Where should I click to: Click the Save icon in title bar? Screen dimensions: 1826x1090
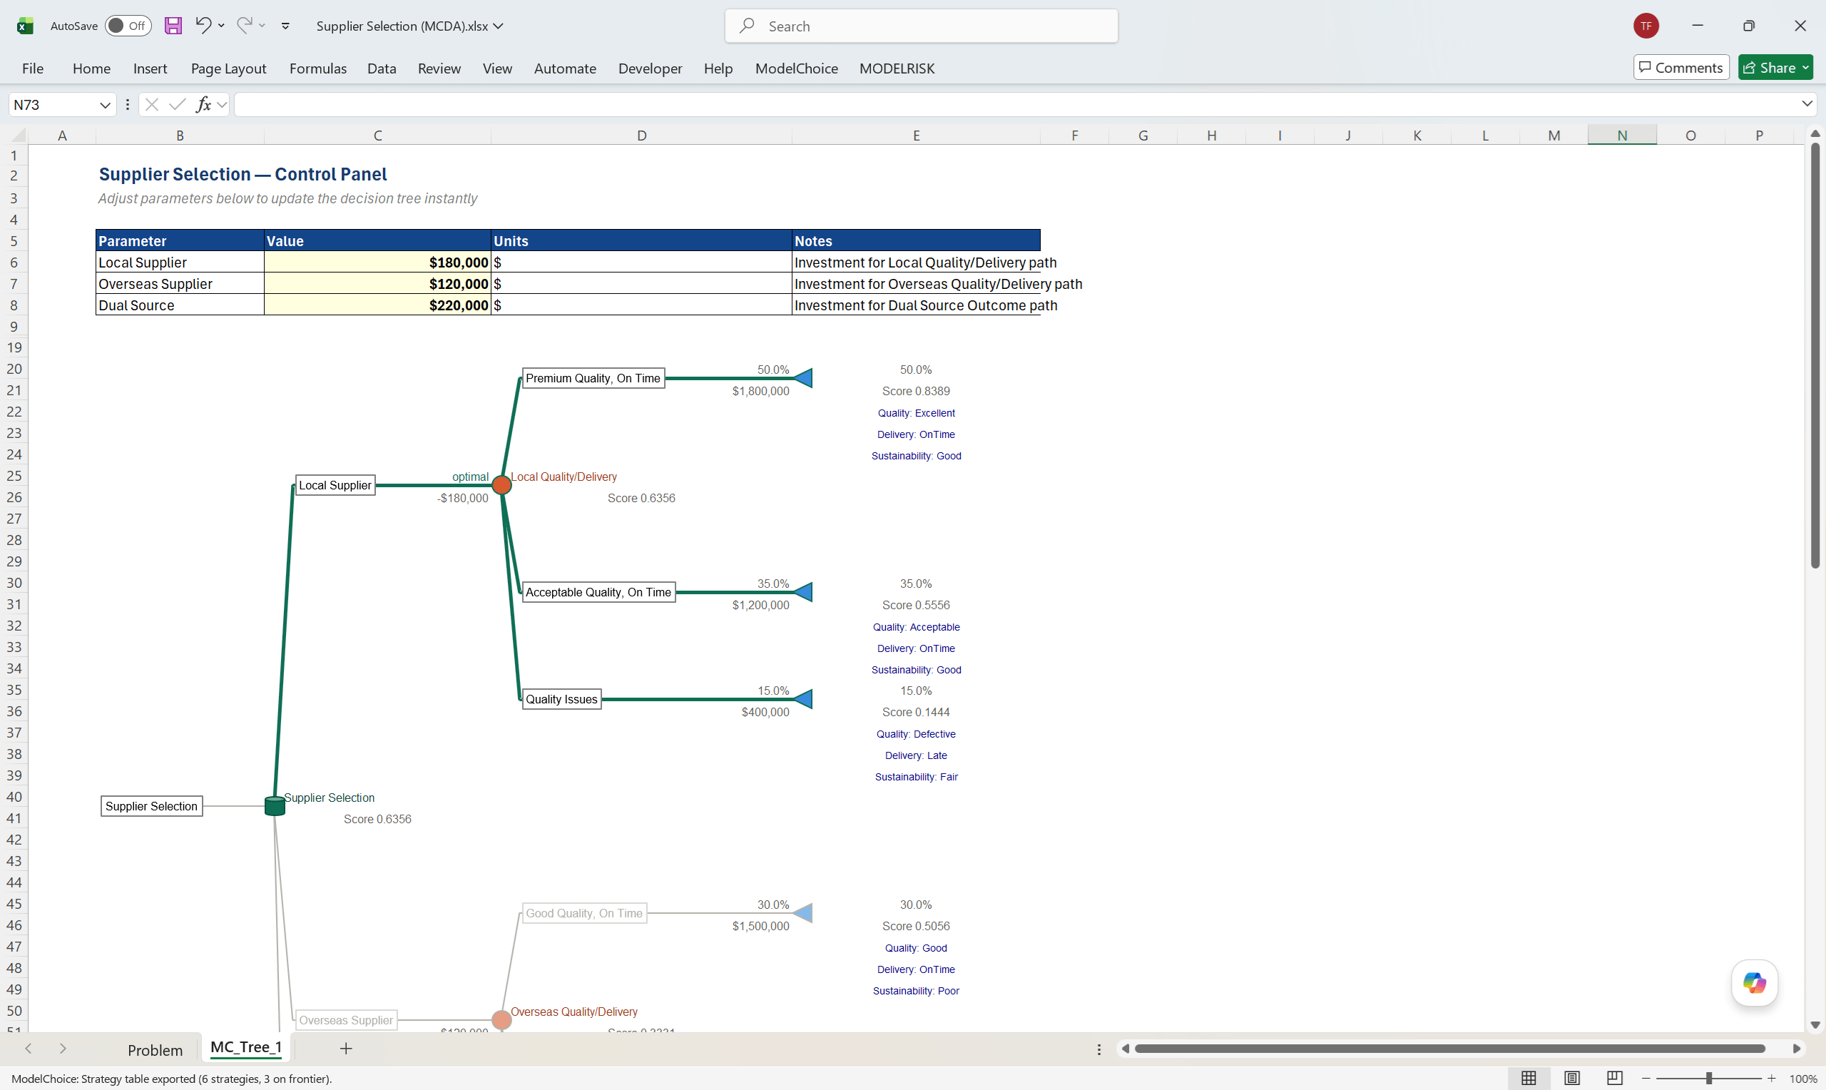[x=173, y=26]
